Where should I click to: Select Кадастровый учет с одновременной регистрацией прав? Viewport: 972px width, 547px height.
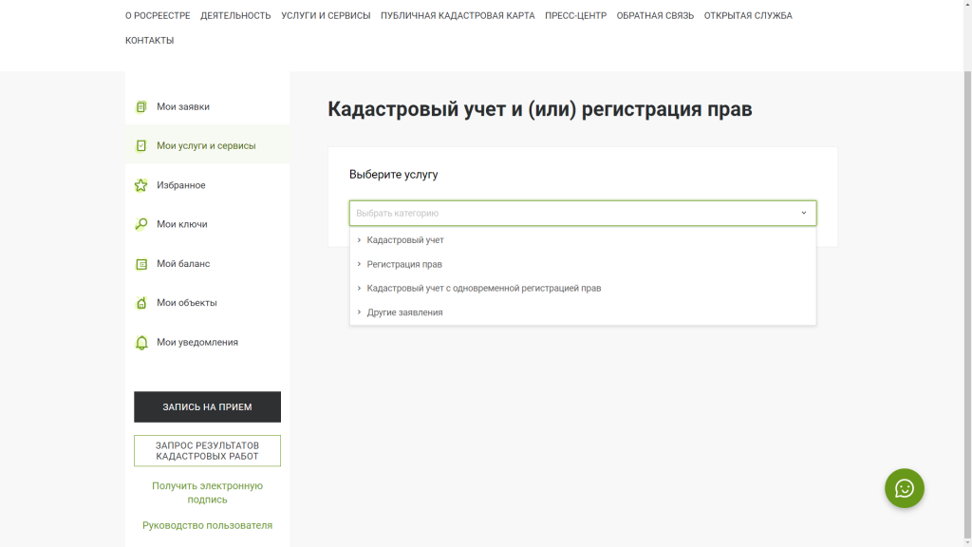point(483,288)
